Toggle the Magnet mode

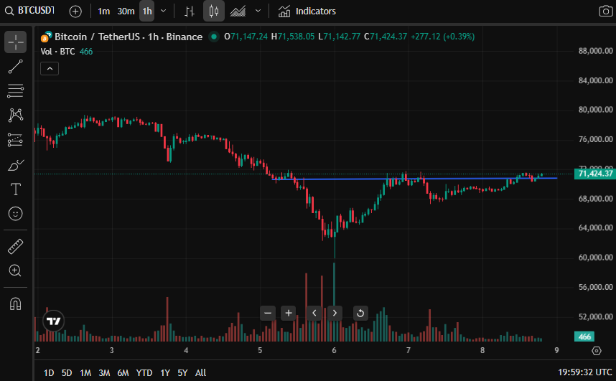[15, 304]
